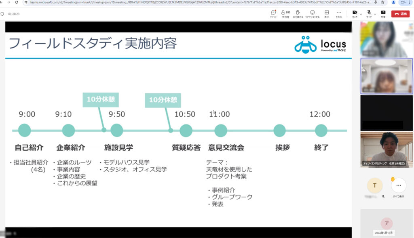Expand the microphone options dropdown arrow
Screen dimensions: 414x238
point(375,14)
